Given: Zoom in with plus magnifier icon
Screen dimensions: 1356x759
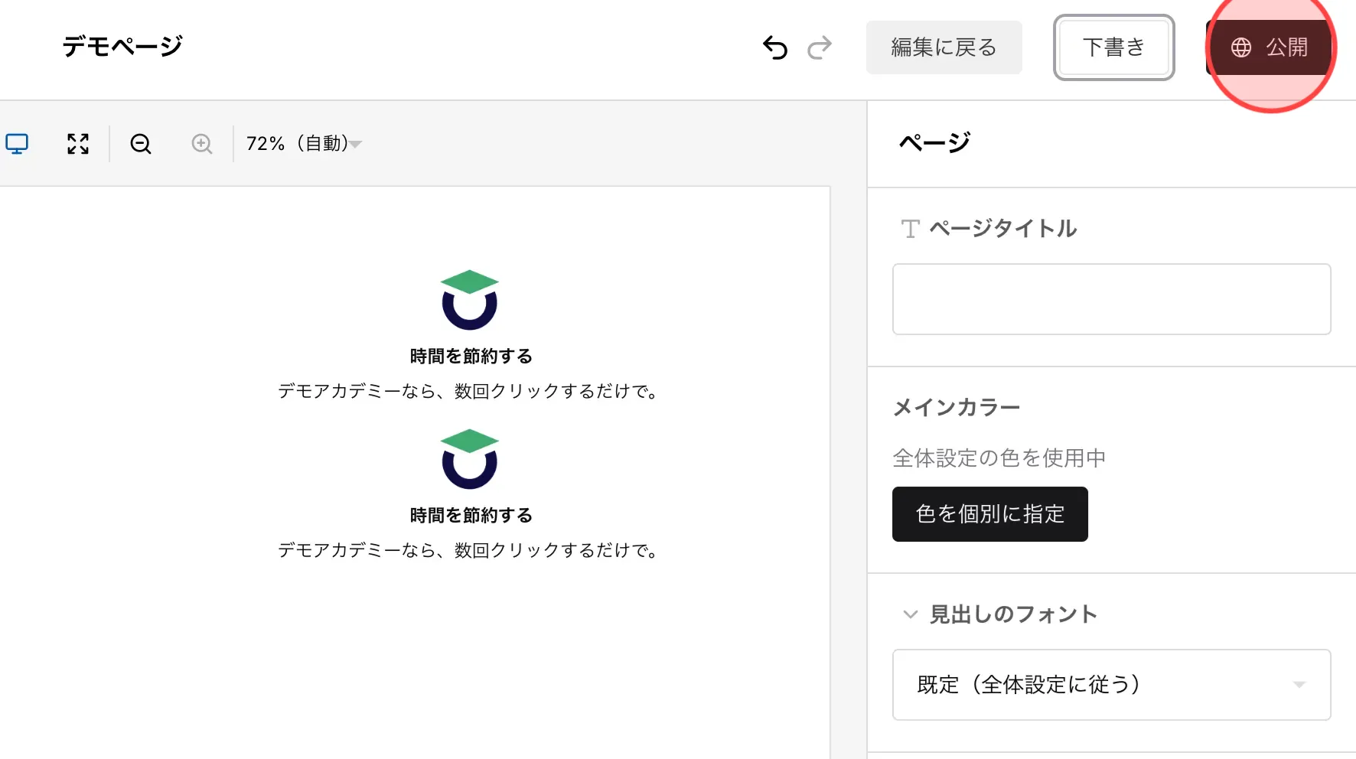Looking at the screenshot, I should (x=202, y=144).
